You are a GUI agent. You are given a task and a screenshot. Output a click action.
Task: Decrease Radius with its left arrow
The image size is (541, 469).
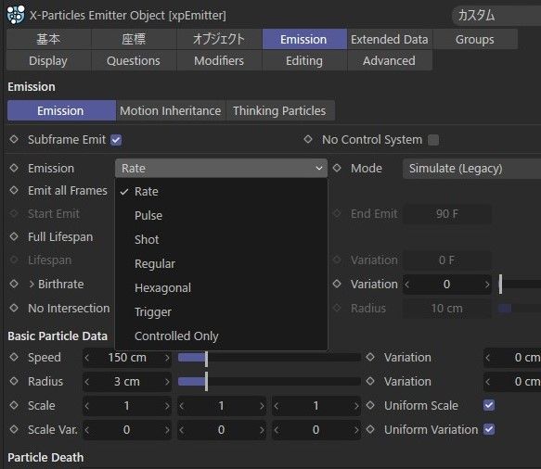[x=87, y=382]
